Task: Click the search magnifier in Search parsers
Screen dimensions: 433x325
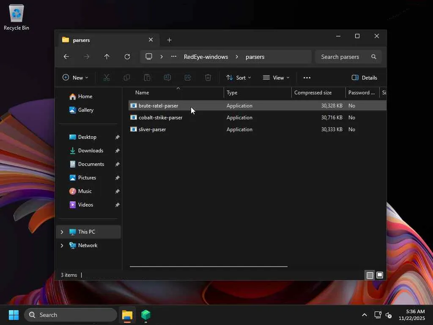Action: (x=374, y=57)
